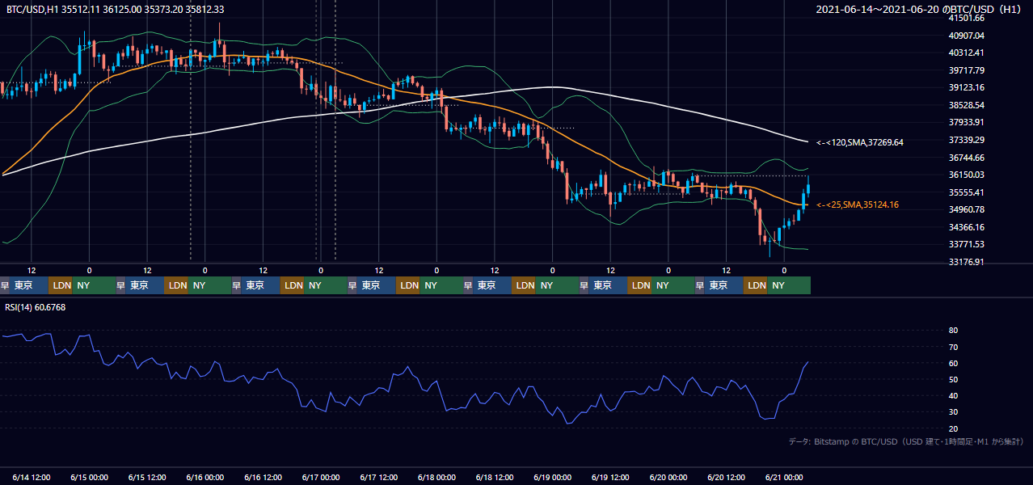1033x485 pixels.
Task: Click the 6/18 00:00 date label
Action: pos(436,478)
